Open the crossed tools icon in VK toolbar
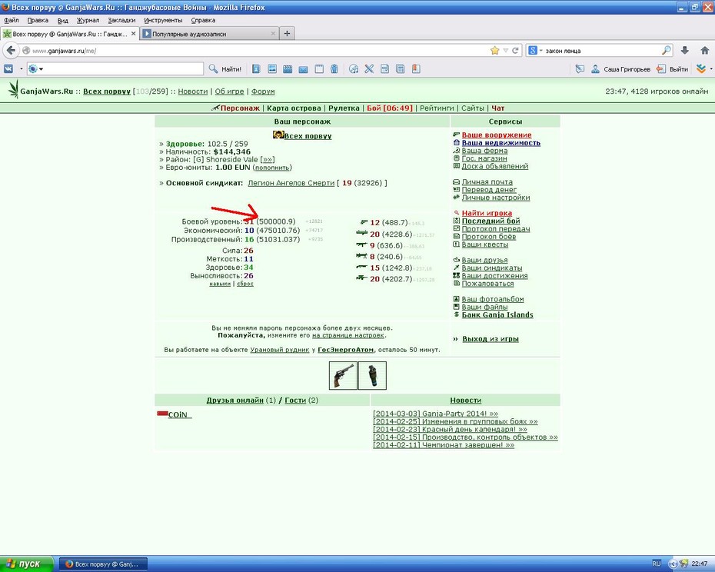 pos(369,69)
